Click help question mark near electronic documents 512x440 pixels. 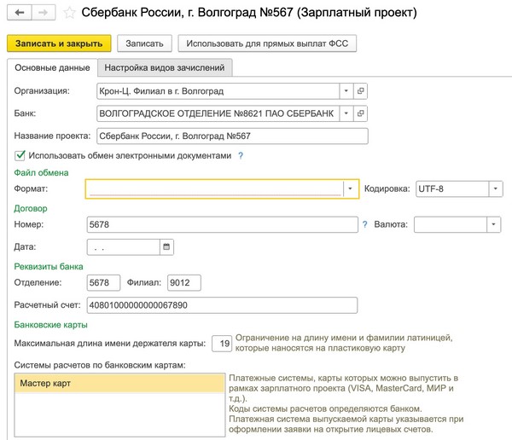coord(241,156)
